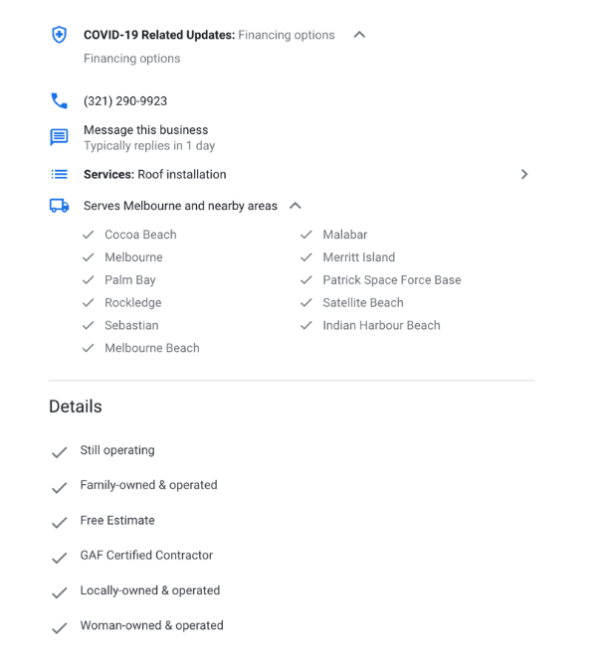This screenshot has height=657, width=601.
Task: Click the checkmark next to Melbourne Beach
Action: (89, 348)
